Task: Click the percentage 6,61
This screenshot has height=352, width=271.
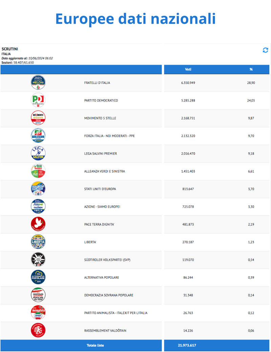Action: [251, 172]
